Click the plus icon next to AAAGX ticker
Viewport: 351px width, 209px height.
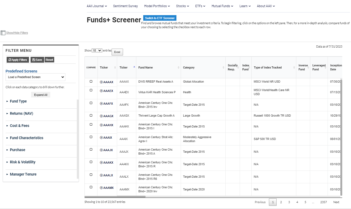(x=101, y=116)
